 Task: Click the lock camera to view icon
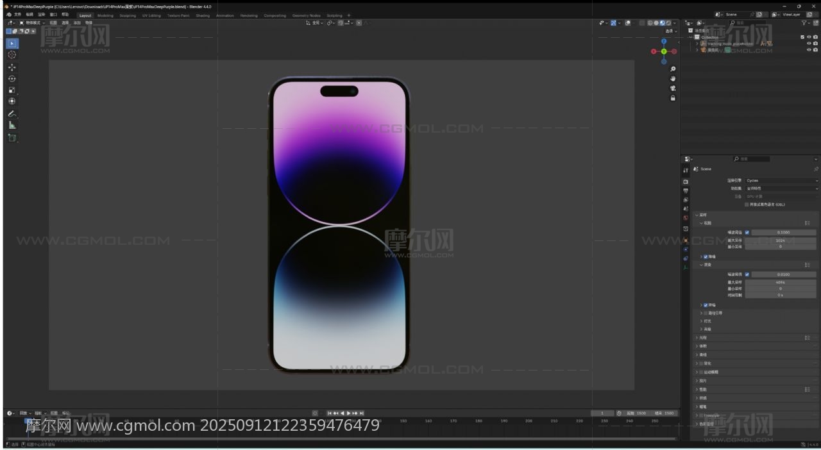673,98
